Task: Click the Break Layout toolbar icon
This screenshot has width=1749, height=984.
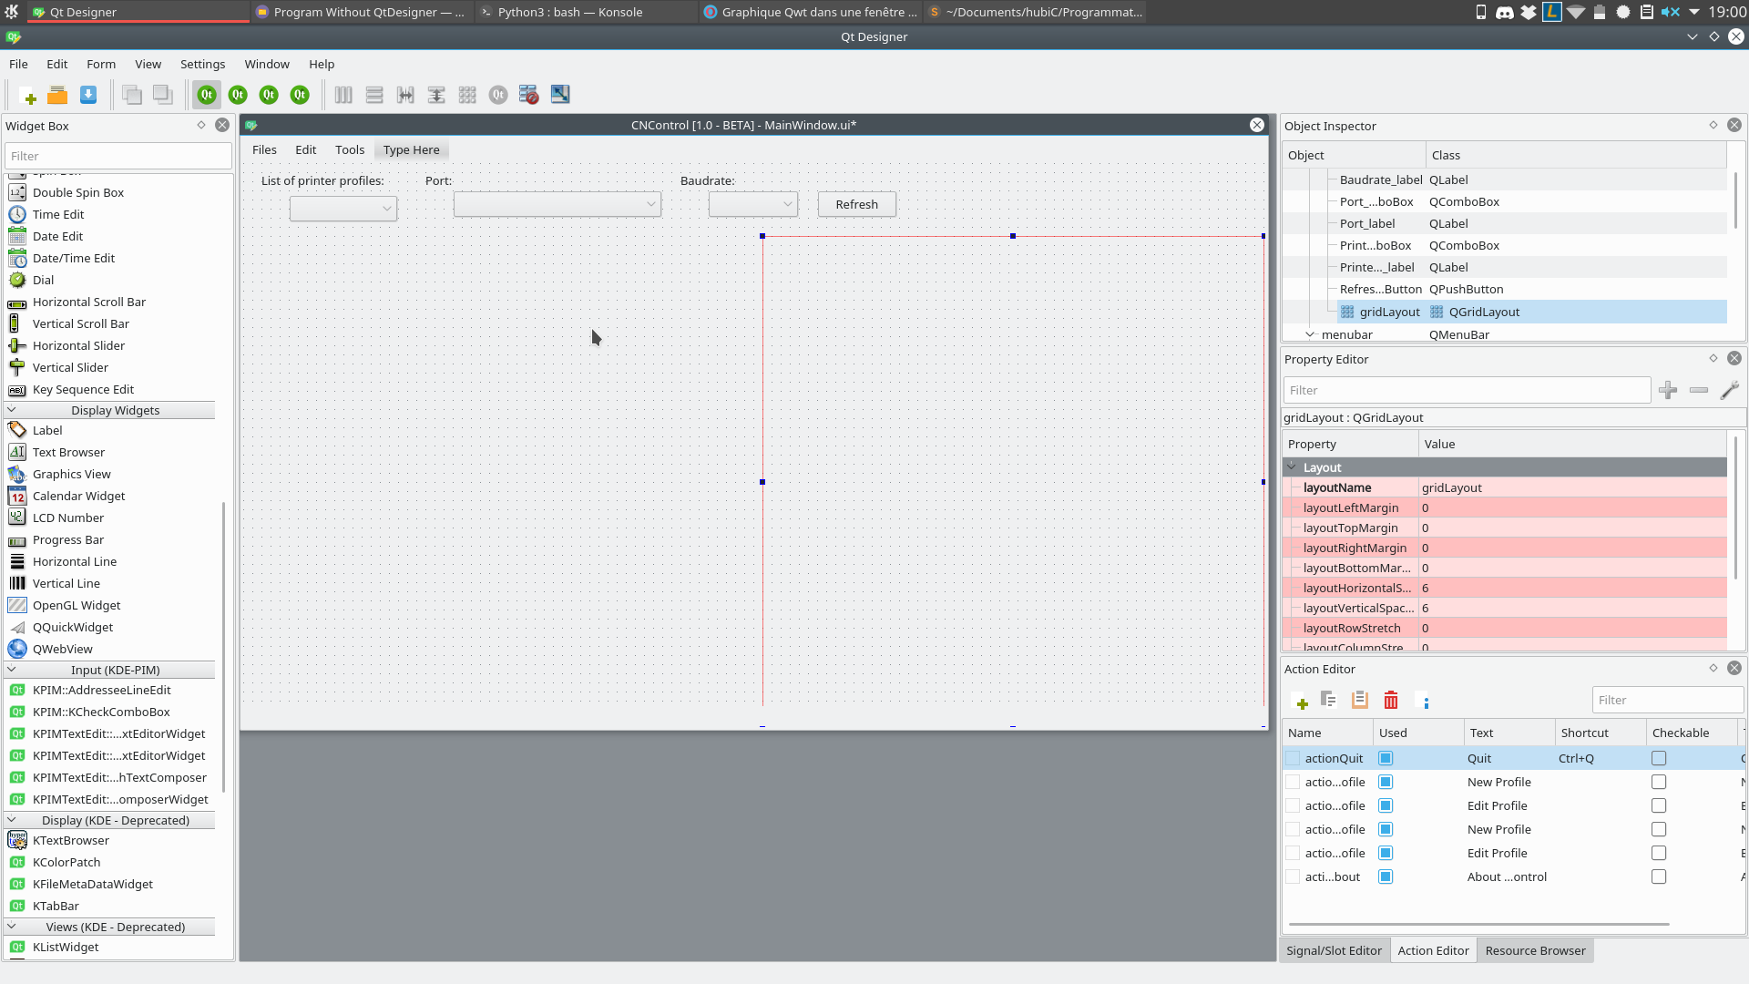Action: [x=529, y=95]
